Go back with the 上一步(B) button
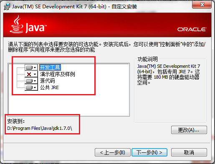The width and height of the screenshot is (215, 164). 113,152
